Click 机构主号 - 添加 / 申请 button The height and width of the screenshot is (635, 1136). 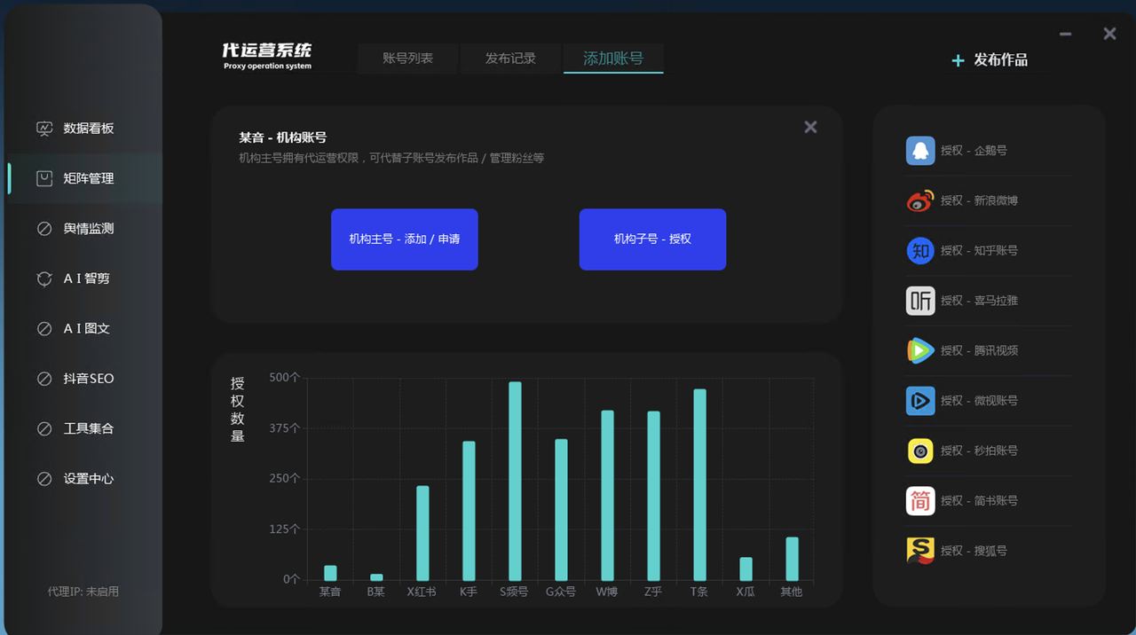click(404, 239)
